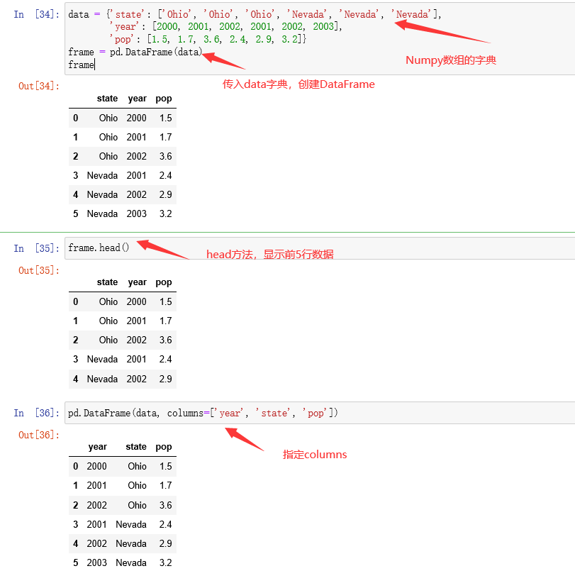Select the Out[35] prompt label
The image size is (575, 571).
39,270
